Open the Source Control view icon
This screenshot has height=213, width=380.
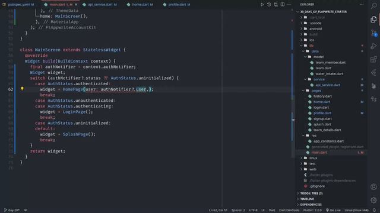click(x=373, y=33)
